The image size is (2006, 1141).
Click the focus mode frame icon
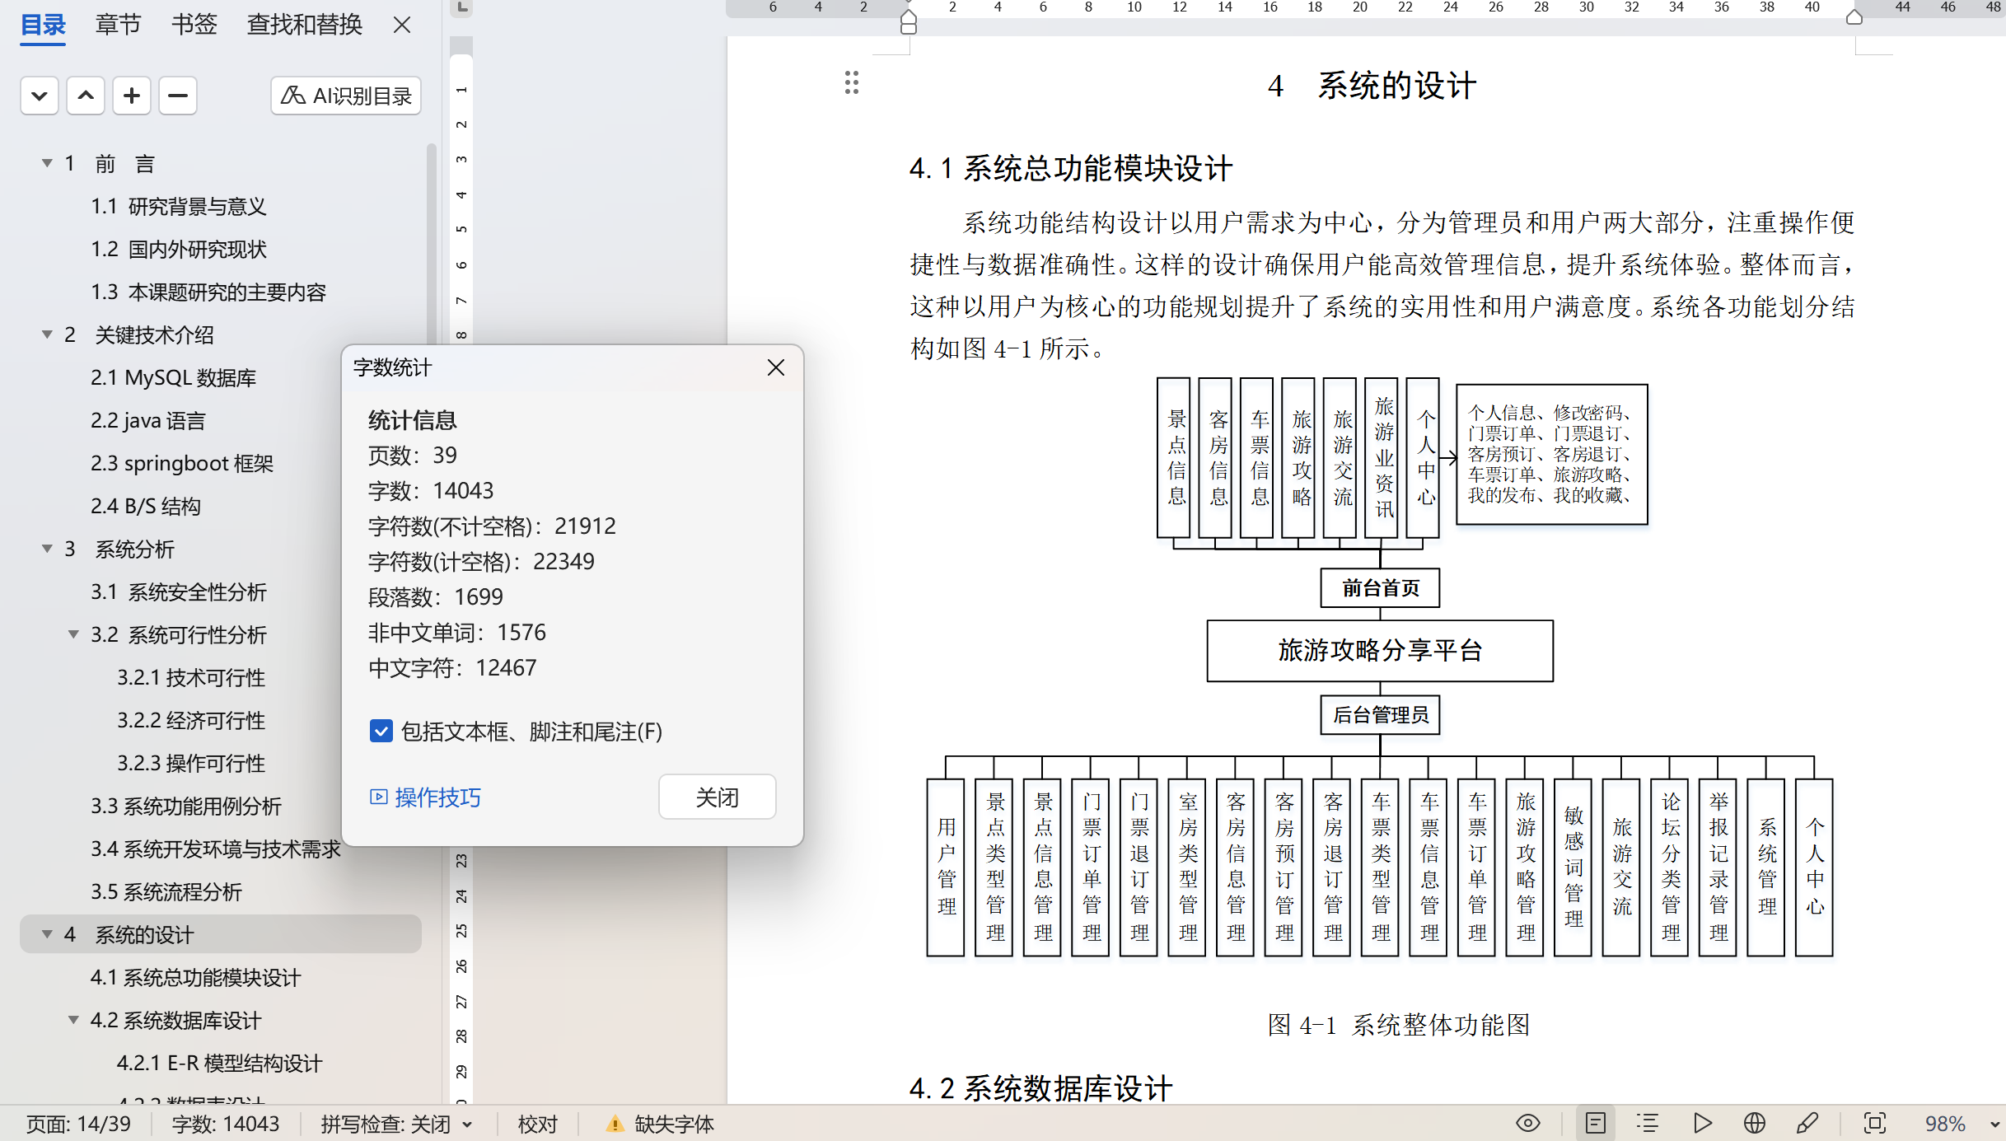1874,1123
